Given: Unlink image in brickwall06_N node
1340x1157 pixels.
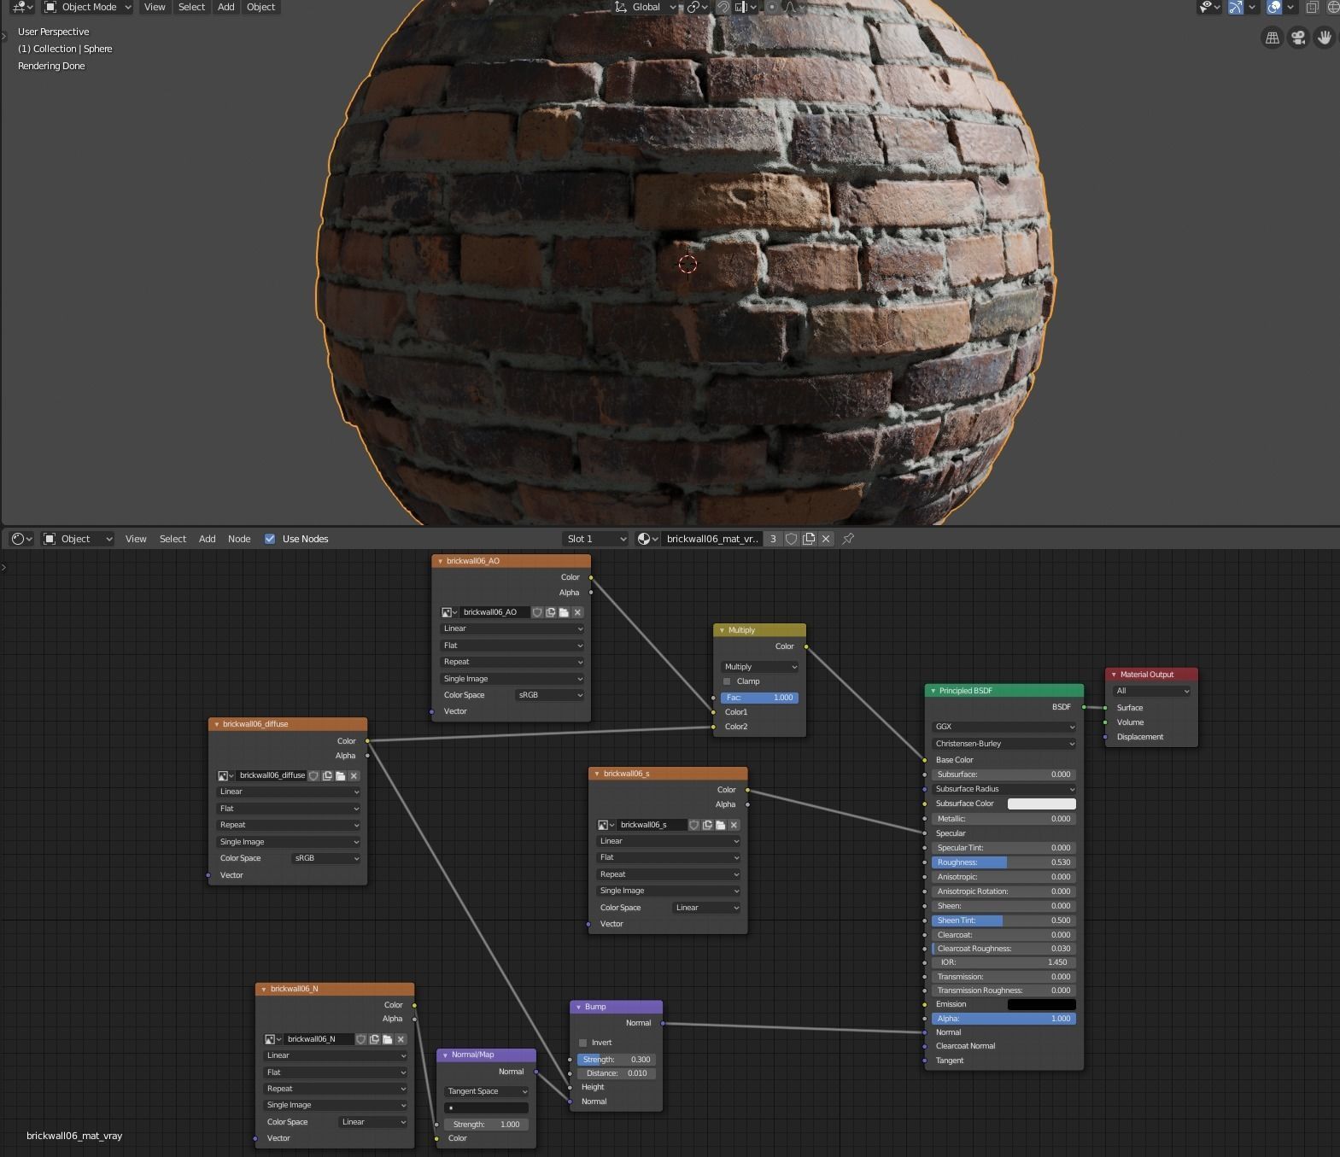Looking at the screenshot, I should tap(401, 1039).
